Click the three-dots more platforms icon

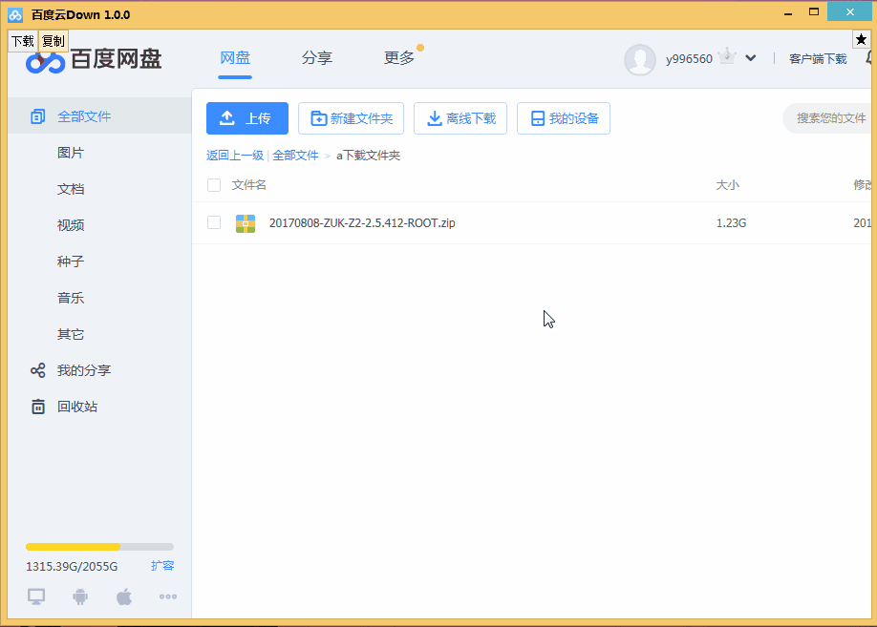[168, 596]
